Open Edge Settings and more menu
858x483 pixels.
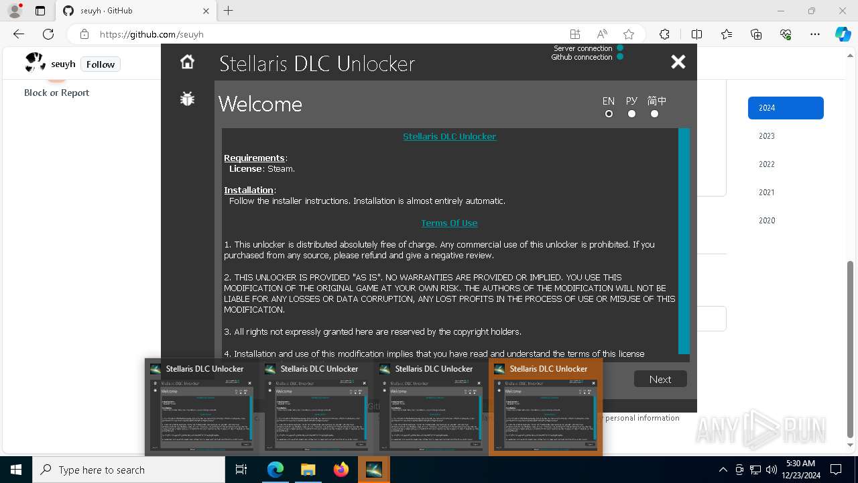(815, 34)
